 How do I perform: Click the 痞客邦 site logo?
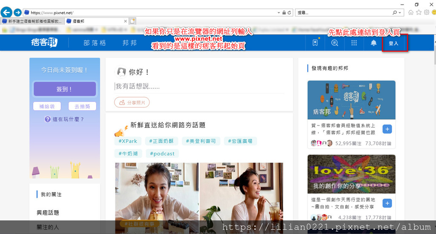[44, 42]
